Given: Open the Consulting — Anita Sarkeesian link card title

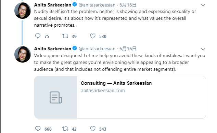Looking at the screenshot, I should click(x=116, y=83).
